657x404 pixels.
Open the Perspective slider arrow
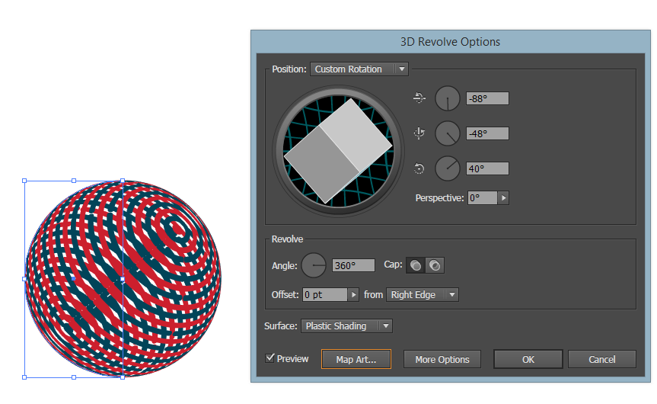tap(503, 198)
